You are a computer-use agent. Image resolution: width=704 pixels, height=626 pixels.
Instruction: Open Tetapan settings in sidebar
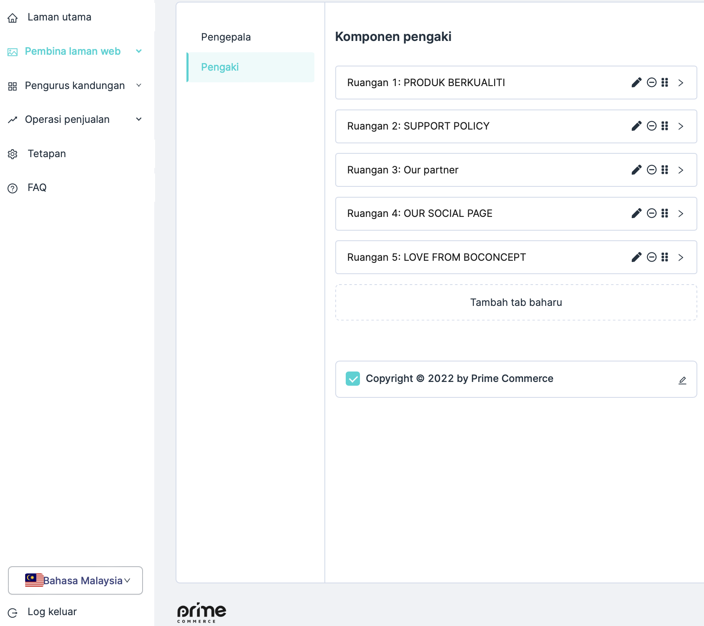(46, 154)
